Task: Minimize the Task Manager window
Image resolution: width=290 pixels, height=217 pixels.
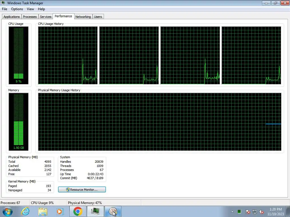Action: click(266, 3)
